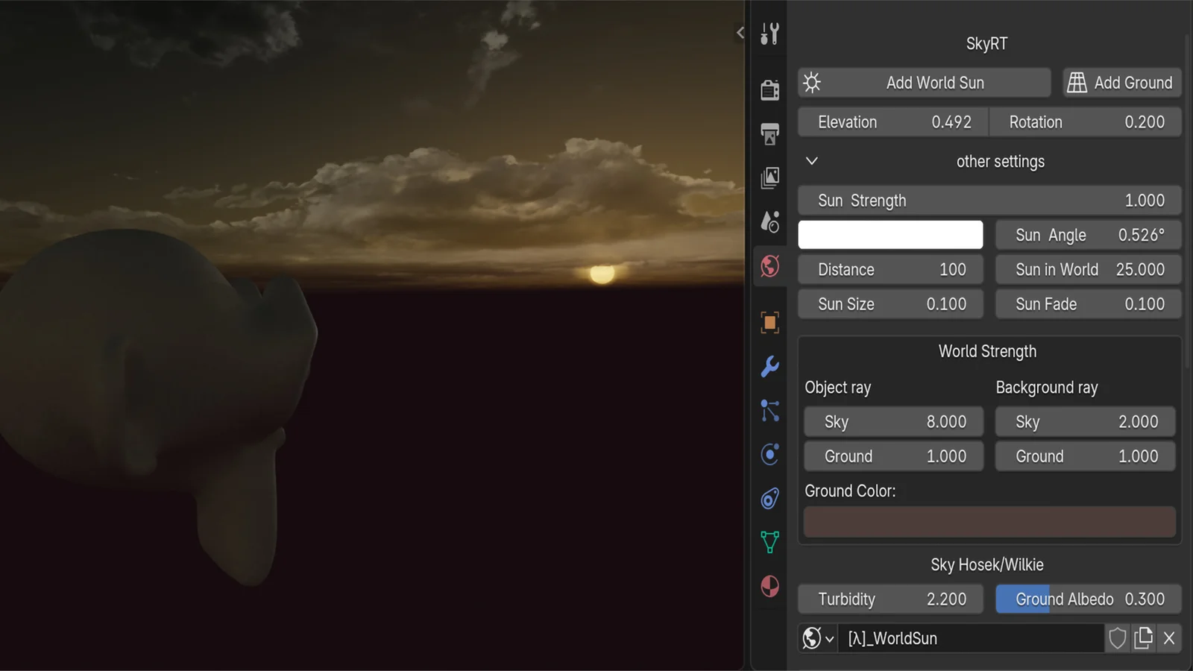Enable fake user shield for WorldSun

coord(1117,638)
